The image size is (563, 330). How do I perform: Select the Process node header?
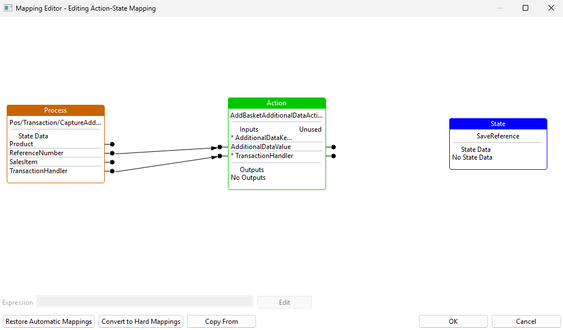(55, 110)
